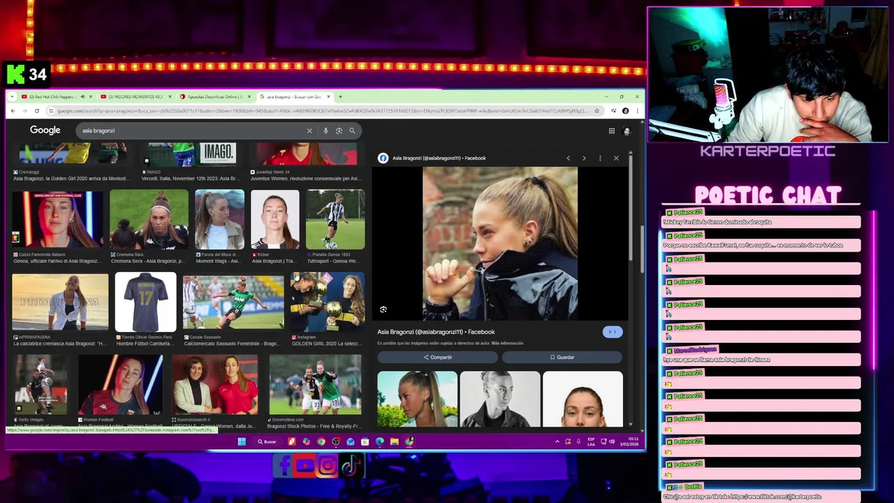Viewport: 894px width, 503px height.
Task: Close the image preview panel
Action: [616, 158]
